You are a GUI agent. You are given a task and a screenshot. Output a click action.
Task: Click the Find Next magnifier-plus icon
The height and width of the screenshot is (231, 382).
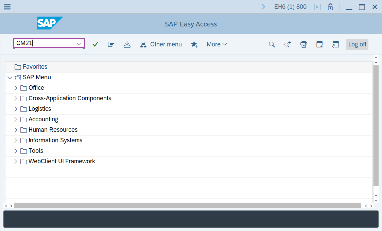288,44
